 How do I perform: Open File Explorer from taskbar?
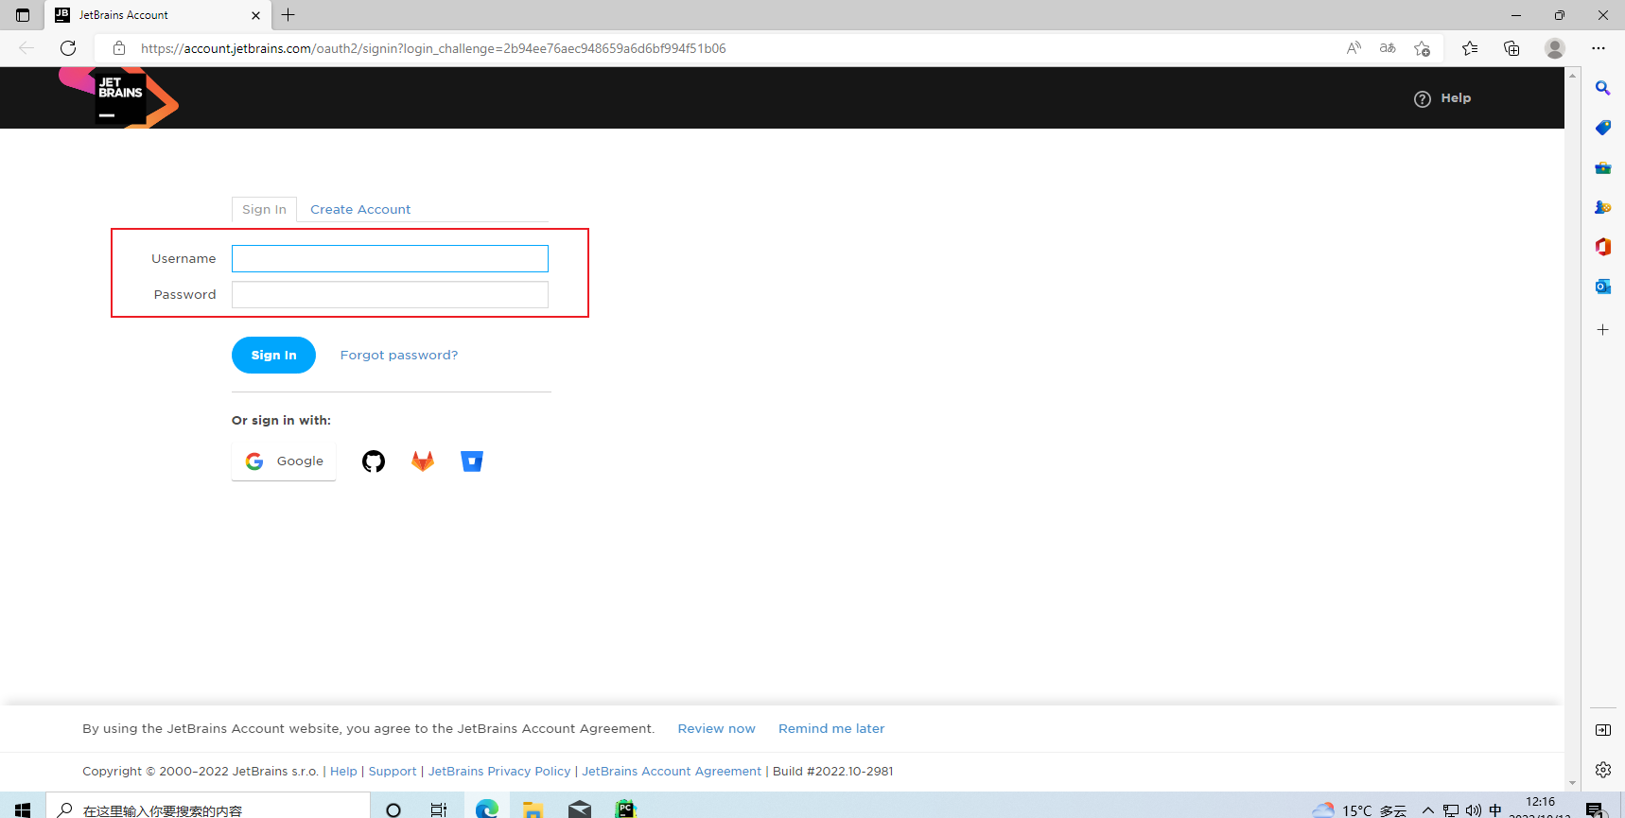click(x=533, y=809)
